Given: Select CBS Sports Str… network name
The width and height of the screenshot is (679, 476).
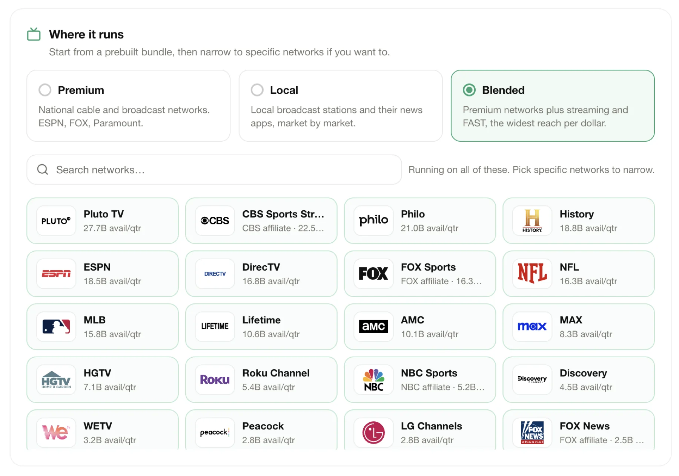Looking at the screenshot, I should tap(283, 214).
